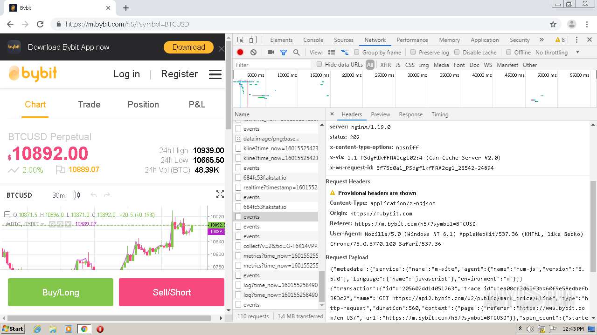Image resolution: width=597 pixels, height=335 pixels.
Task: Click the chart redo arrow
Action: point(107,195)
